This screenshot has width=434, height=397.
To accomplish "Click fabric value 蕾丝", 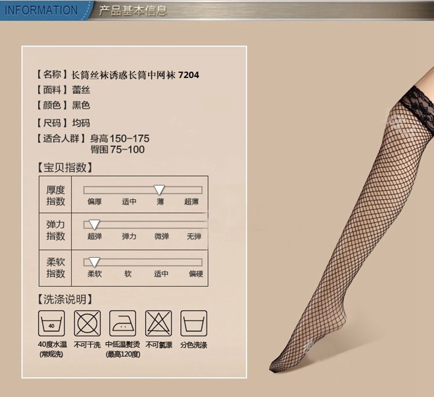I will click(81, 90).
